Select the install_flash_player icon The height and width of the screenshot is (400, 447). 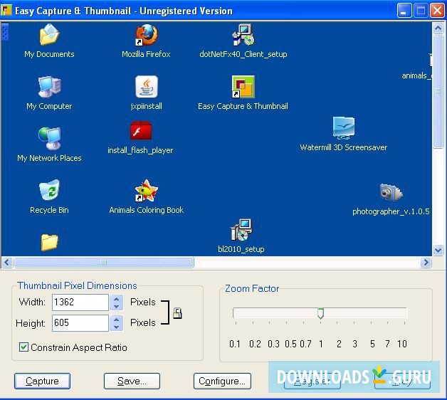[x=141, y=131]
